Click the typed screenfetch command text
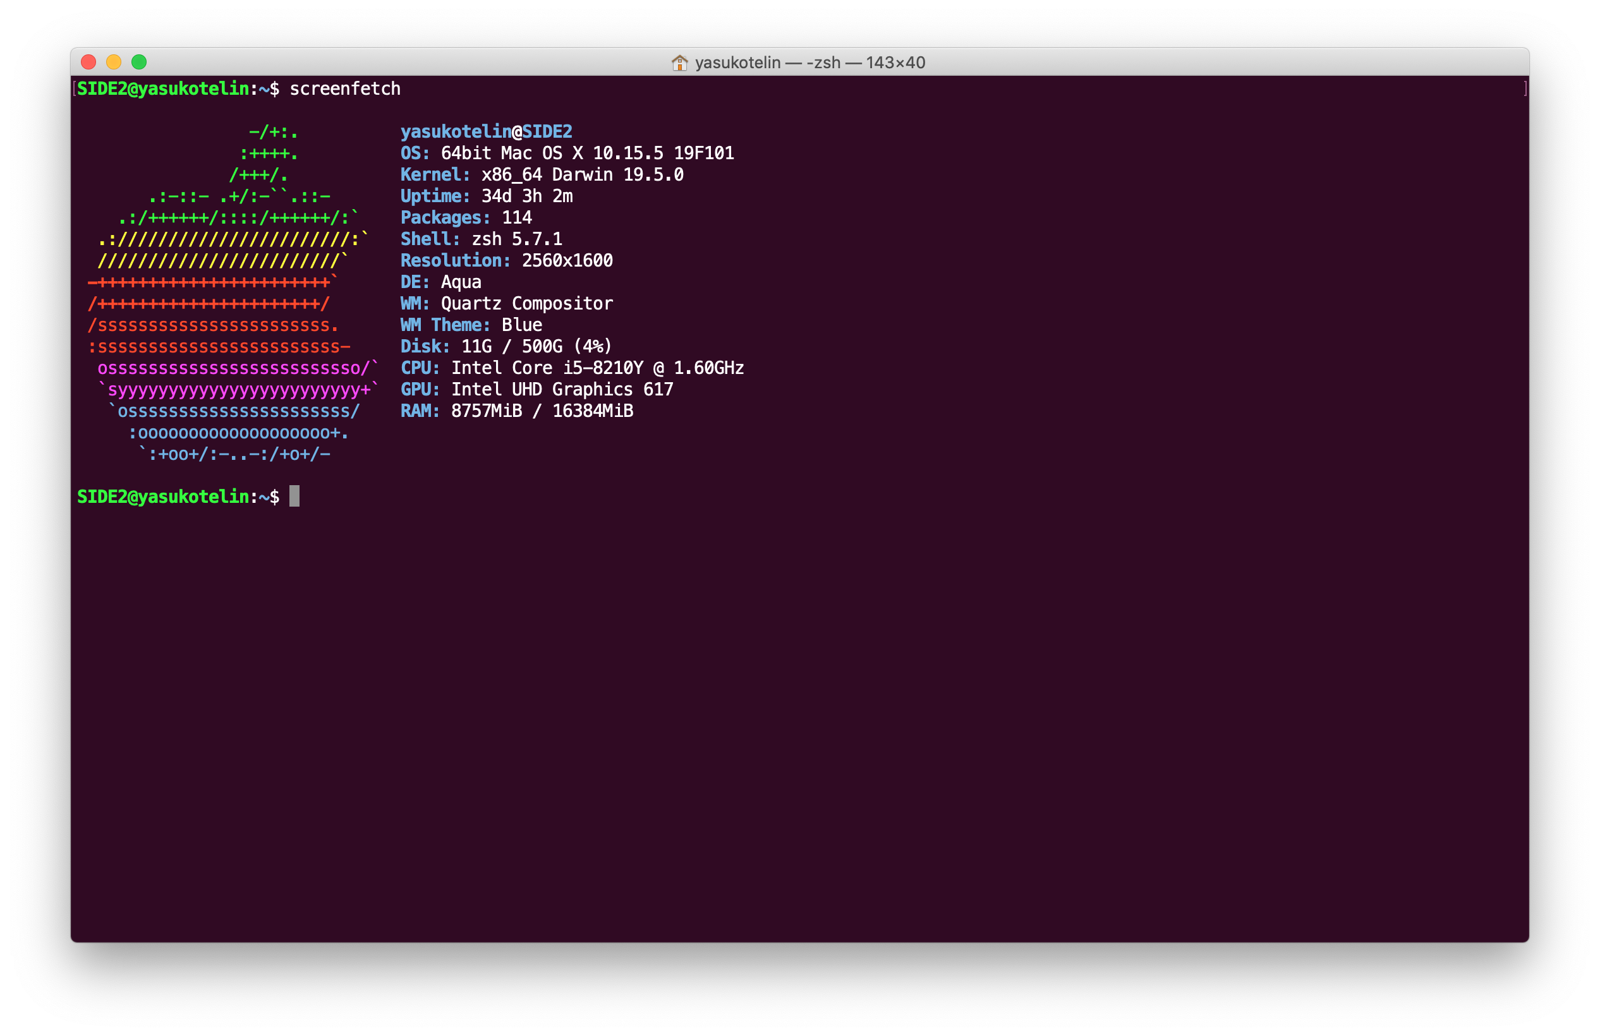 tap(345, 88)
